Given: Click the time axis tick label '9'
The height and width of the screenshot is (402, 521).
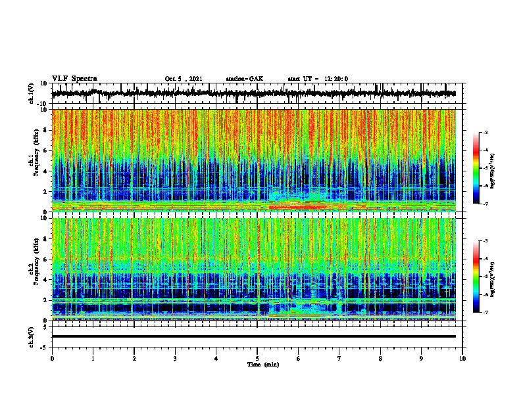Looking at the screenshot, I should point(421,359).
